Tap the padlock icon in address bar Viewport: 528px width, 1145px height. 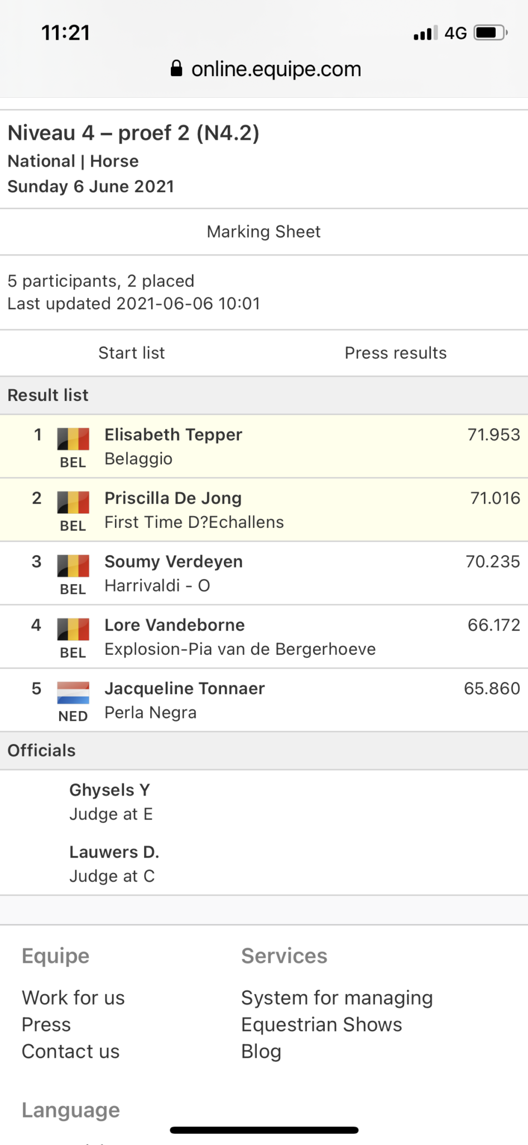coord(176,69)
